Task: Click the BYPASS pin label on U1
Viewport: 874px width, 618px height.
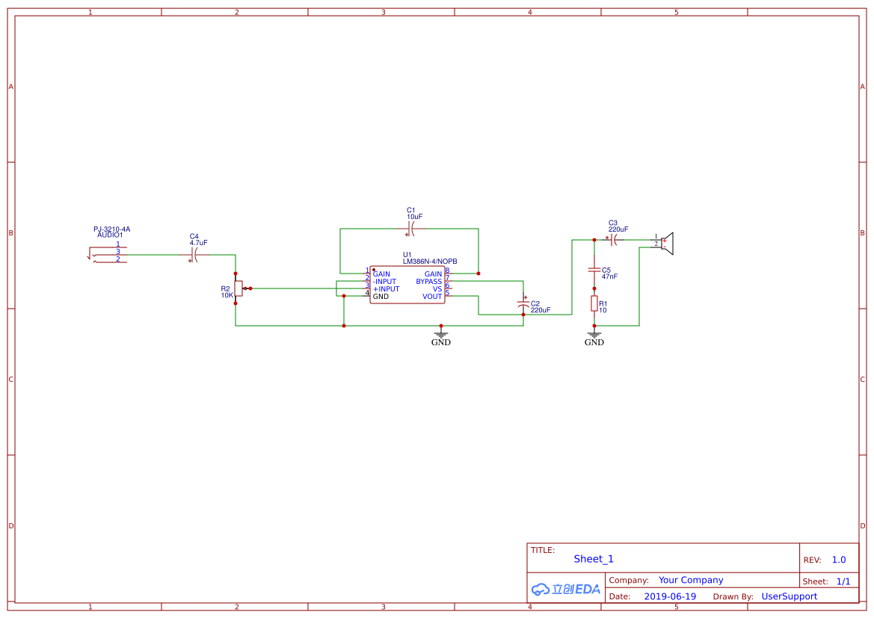Action: 428,282
